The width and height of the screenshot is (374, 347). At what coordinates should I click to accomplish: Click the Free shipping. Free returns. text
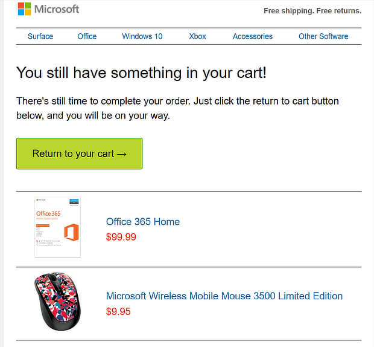click(312, 11)
